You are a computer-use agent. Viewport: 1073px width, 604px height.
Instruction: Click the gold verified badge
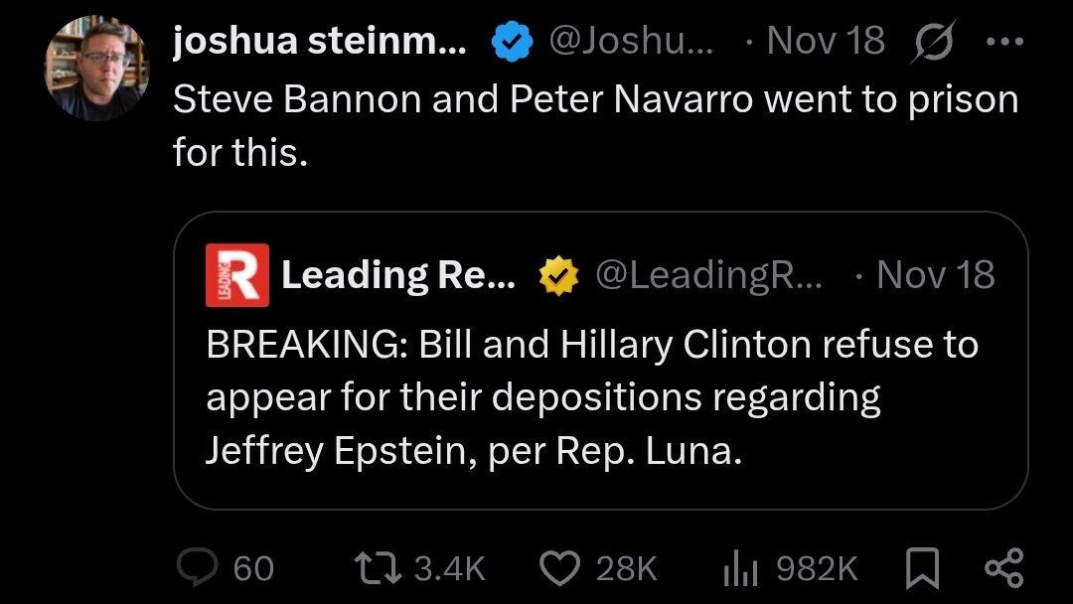pos(558,276)
